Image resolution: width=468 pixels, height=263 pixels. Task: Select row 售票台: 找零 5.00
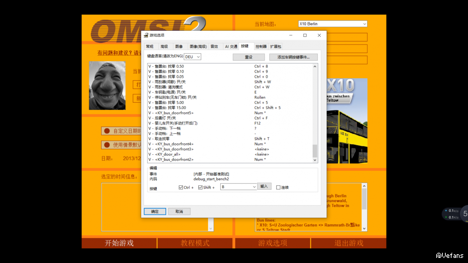pos(230,103)
